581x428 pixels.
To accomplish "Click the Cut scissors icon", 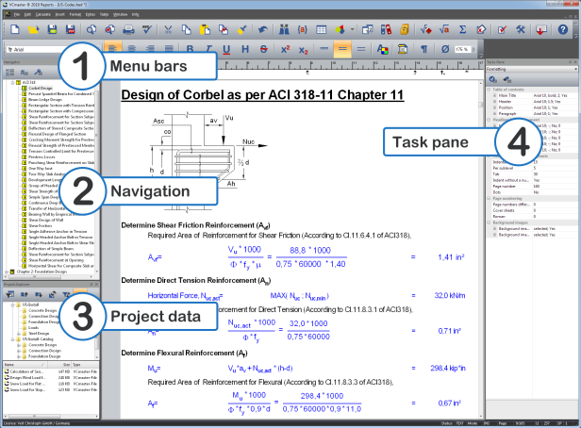I will coord(168,30).
